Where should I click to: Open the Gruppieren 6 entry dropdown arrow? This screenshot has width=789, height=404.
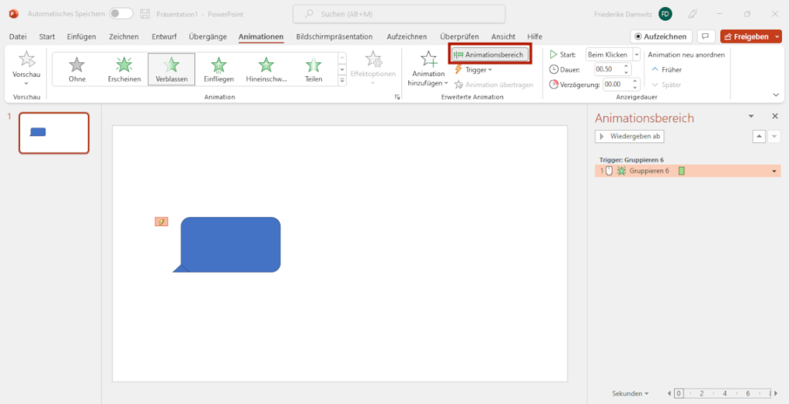[x=774, y=172]
